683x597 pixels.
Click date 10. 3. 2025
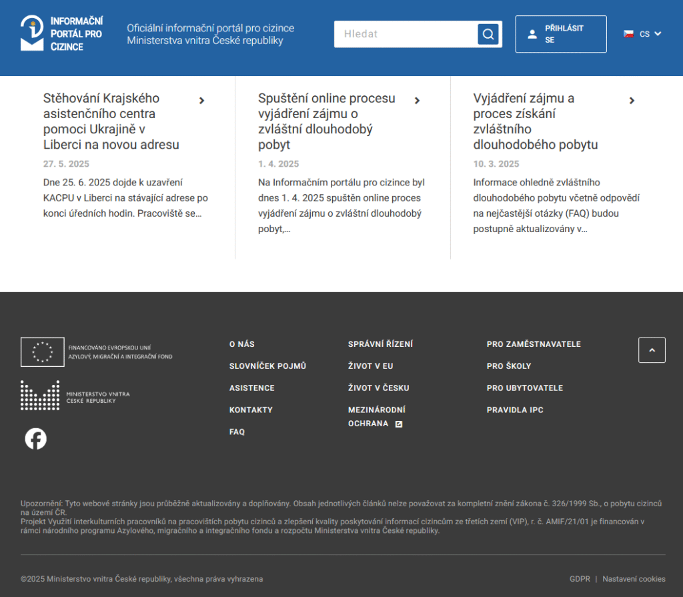coord(496,164)
